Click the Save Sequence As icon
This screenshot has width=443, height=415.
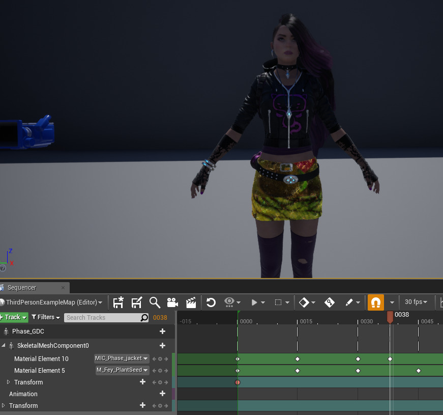coord(136,302)
